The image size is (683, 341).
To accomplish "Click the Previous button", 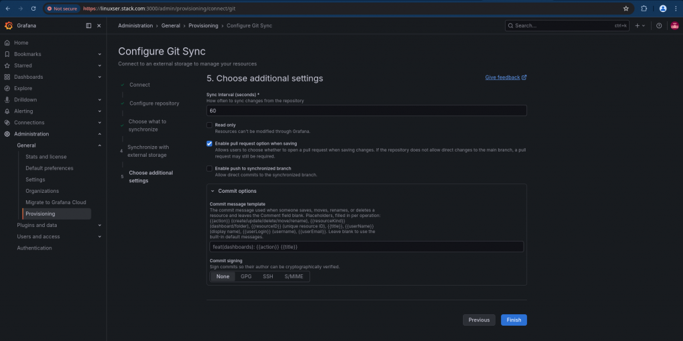I will click(479, 320).
